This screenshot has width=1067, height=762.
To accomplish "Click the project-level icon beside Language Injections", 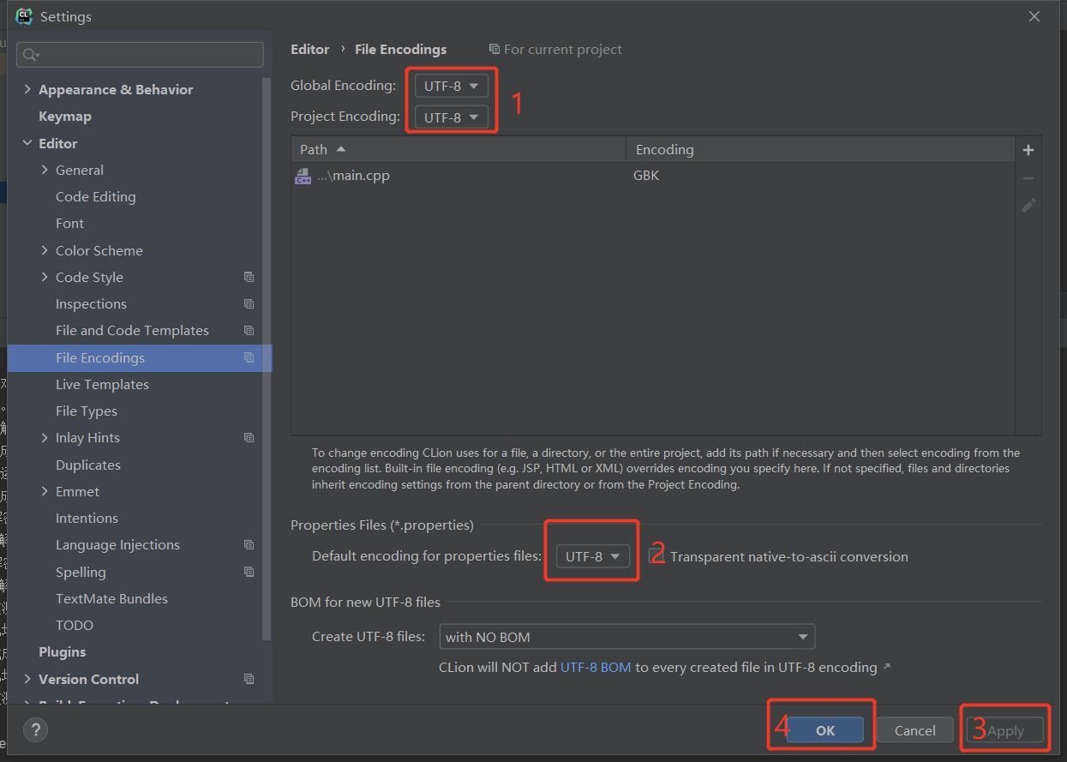I will pos(249,544).
